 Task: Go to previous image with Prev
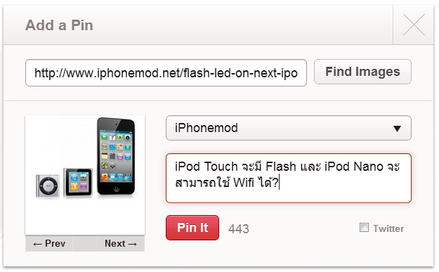point(49,243)
